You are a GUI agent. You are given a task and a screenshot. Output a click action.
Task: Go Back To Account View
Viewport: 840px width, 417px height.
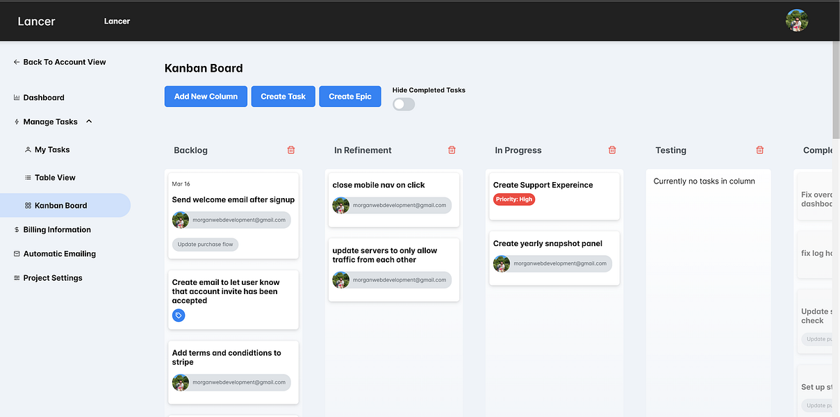(x=65, y=62)
